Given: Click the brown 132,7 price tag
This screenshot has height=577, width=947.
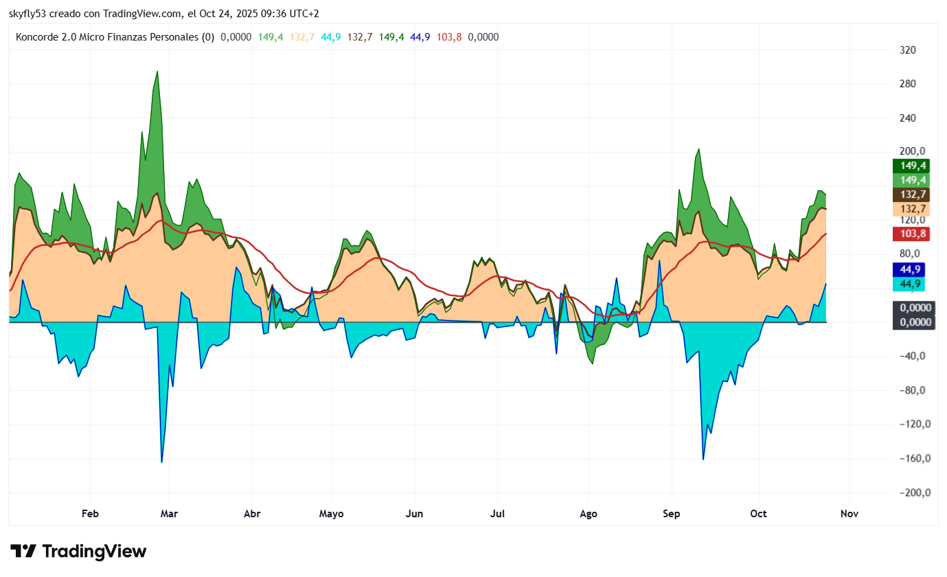Looking at the screenshot, I should 911,194.
